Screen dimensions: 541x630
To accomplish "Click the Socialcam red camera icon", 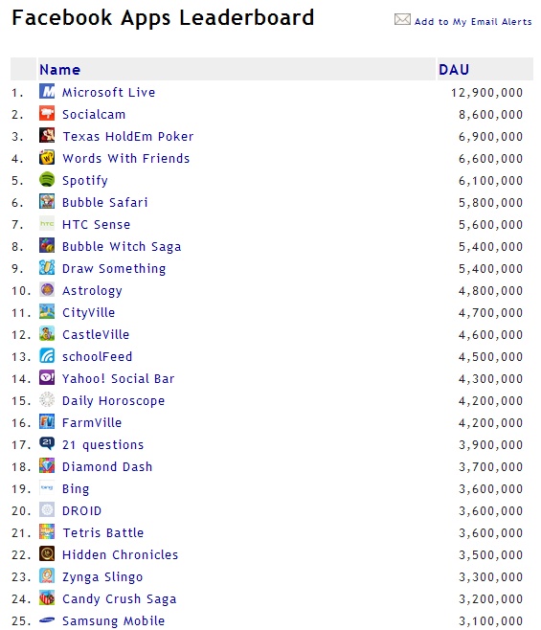I will [47, 113].
